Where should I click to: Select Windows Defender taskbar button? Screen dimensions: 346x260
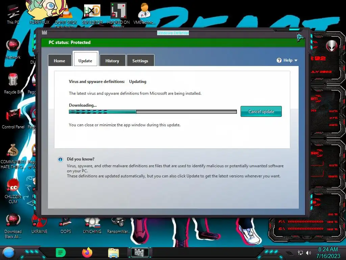[140, 253]
